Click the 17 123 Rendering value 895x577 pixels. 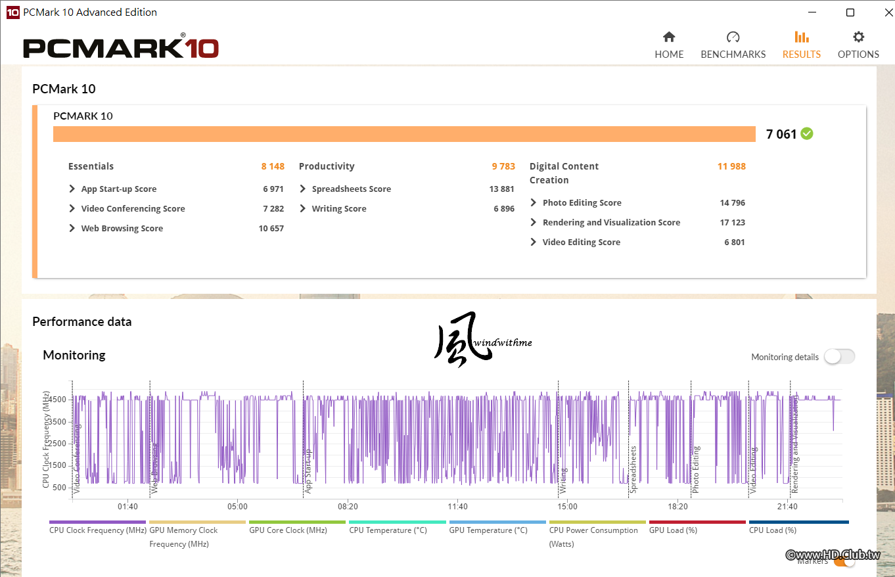pyautogui.click(x=733, y=222)
